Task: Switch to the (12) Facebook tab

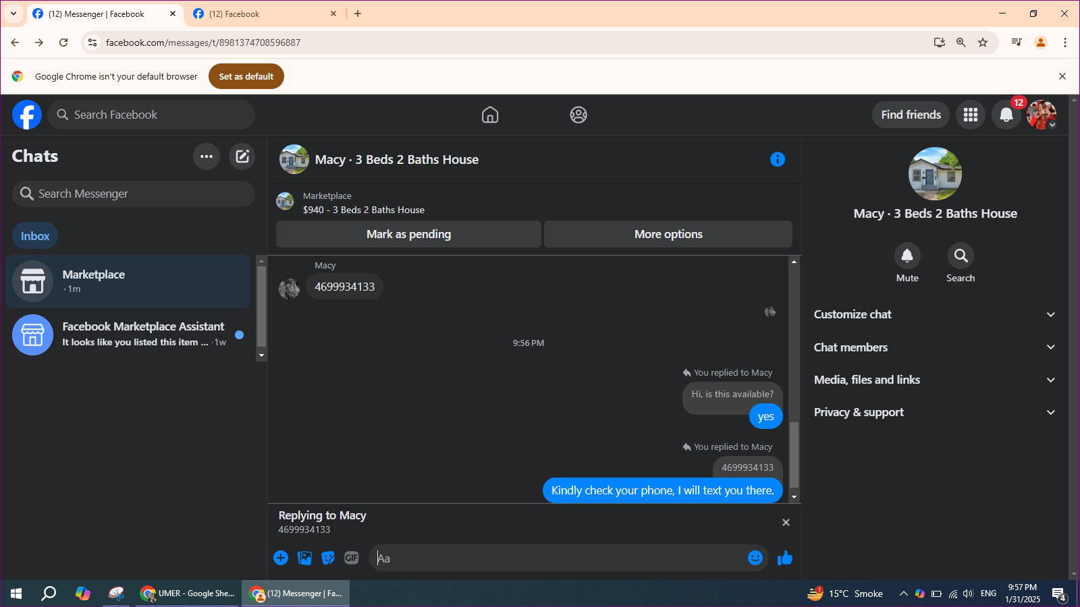Action: click(265, 13)
